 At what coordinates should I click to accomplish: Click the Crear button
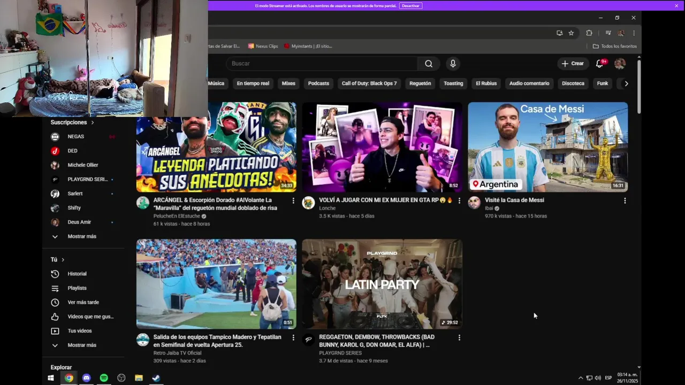point(572,64)
